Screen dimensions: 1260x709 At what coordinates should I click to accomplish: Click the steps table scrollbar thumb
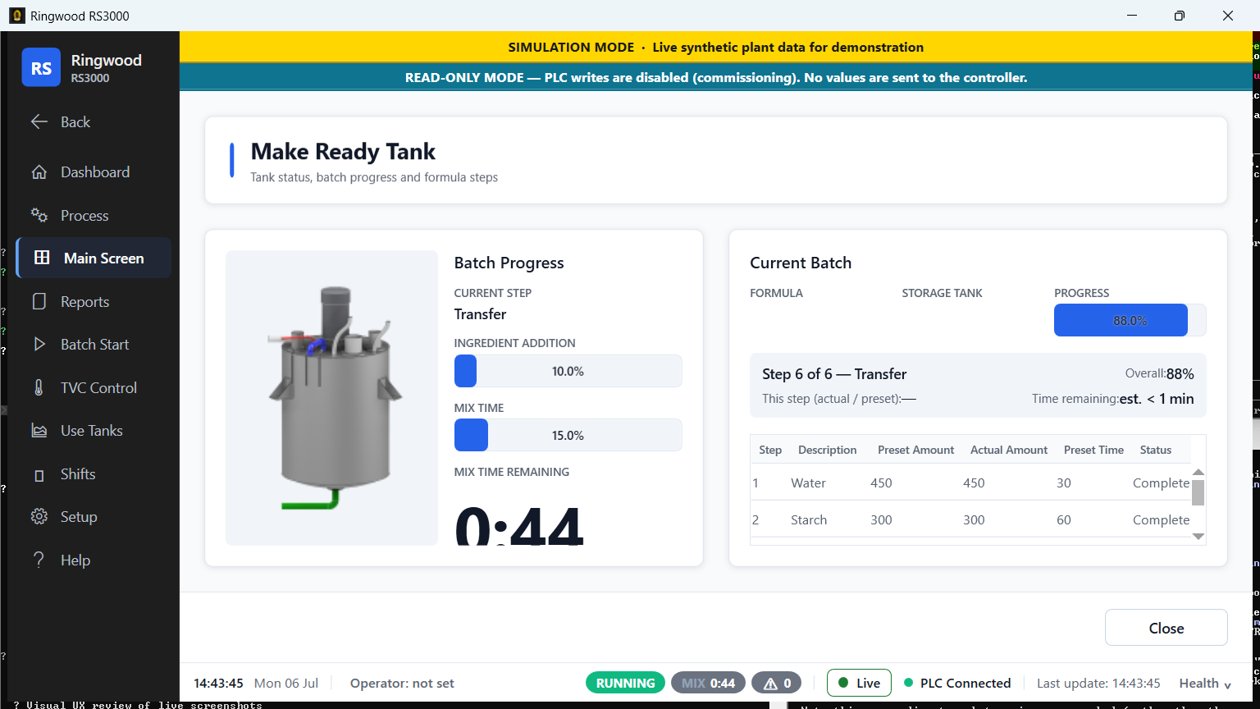pos(1198,493)
